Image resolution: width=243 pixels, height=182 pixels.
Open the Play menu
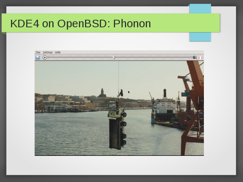[x=38, y=52]
